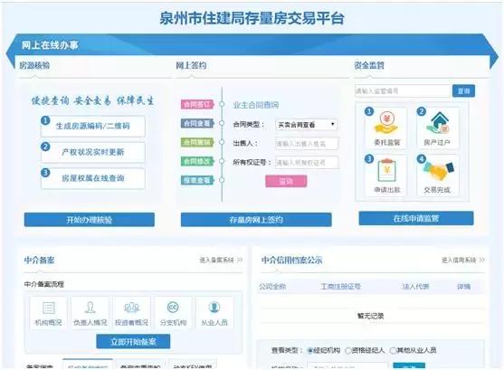Click 生成房源编码/二维码 item
Viewport: 504px width, 370px height.
93,126
